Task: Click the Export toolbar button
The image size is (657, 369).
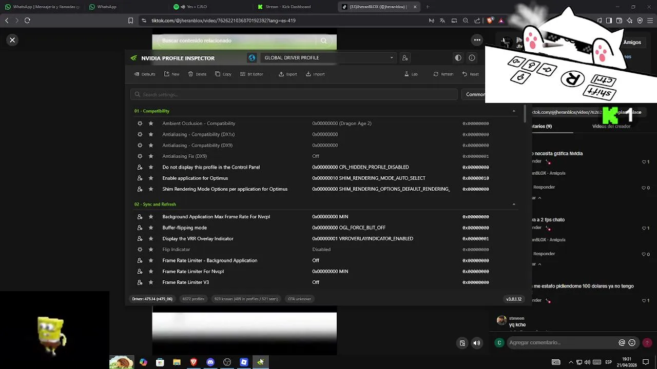Action: tap(287, 74)
